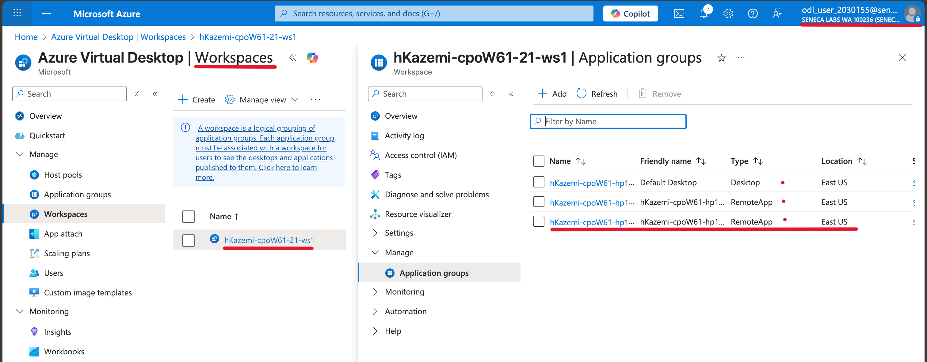The image size is (927, 362).
Task: Open Custom image templates
Action: pyautogui.click(x=88, y=292)
